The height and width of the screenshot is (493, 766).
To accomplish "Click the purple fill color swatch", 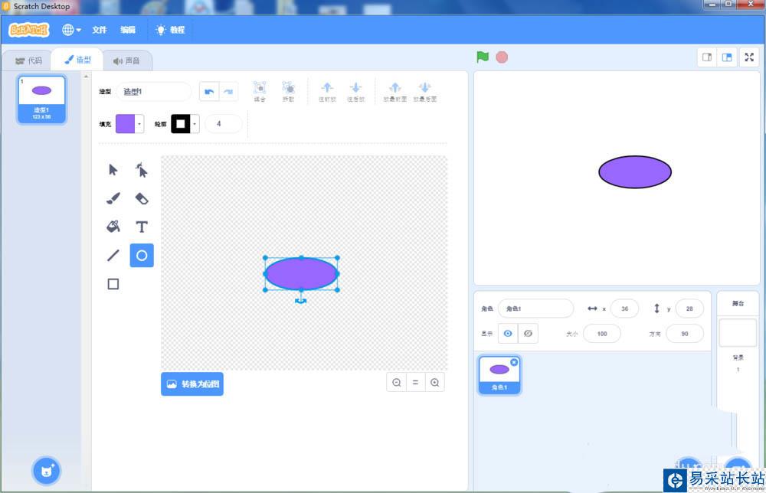I will click(x=125, y=124).
